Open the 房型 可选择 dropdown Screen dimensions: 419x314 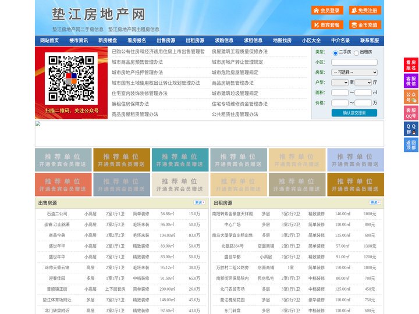354,72
